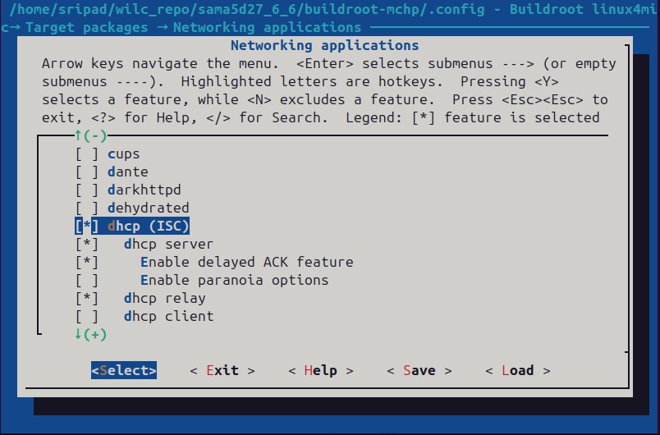Viewport: 660px width, 435px height.
Task: Uncheck the dhcp relay checkbox
Action: (87, 299)
